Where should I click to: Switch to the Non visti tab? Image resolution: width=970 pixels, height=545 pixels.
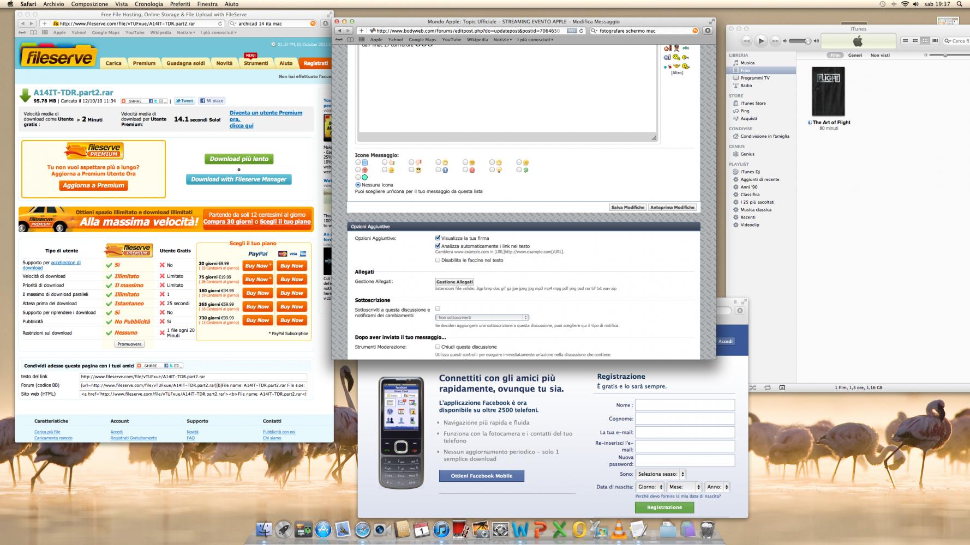click(880, 55)
